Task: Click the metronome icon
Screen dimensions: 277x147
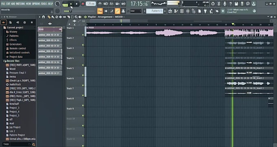Action: click(x=100, y=4)
